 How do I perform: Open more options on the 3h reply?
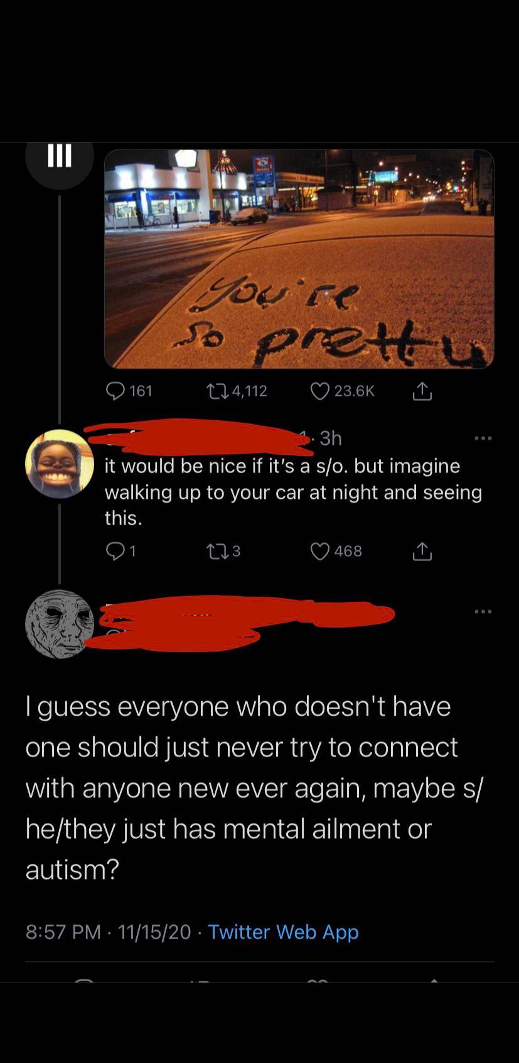483,438
